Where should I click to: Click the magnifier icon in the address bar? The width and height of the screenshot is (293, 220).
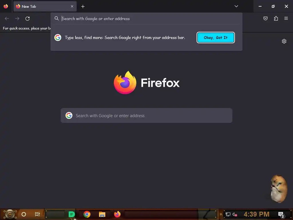pos(57,18)
